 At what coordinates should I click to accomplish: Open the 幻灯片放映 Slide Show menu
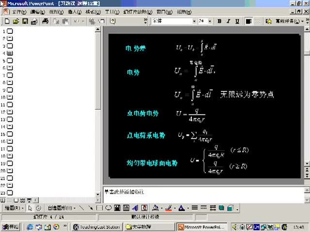[x=138, y=12]
